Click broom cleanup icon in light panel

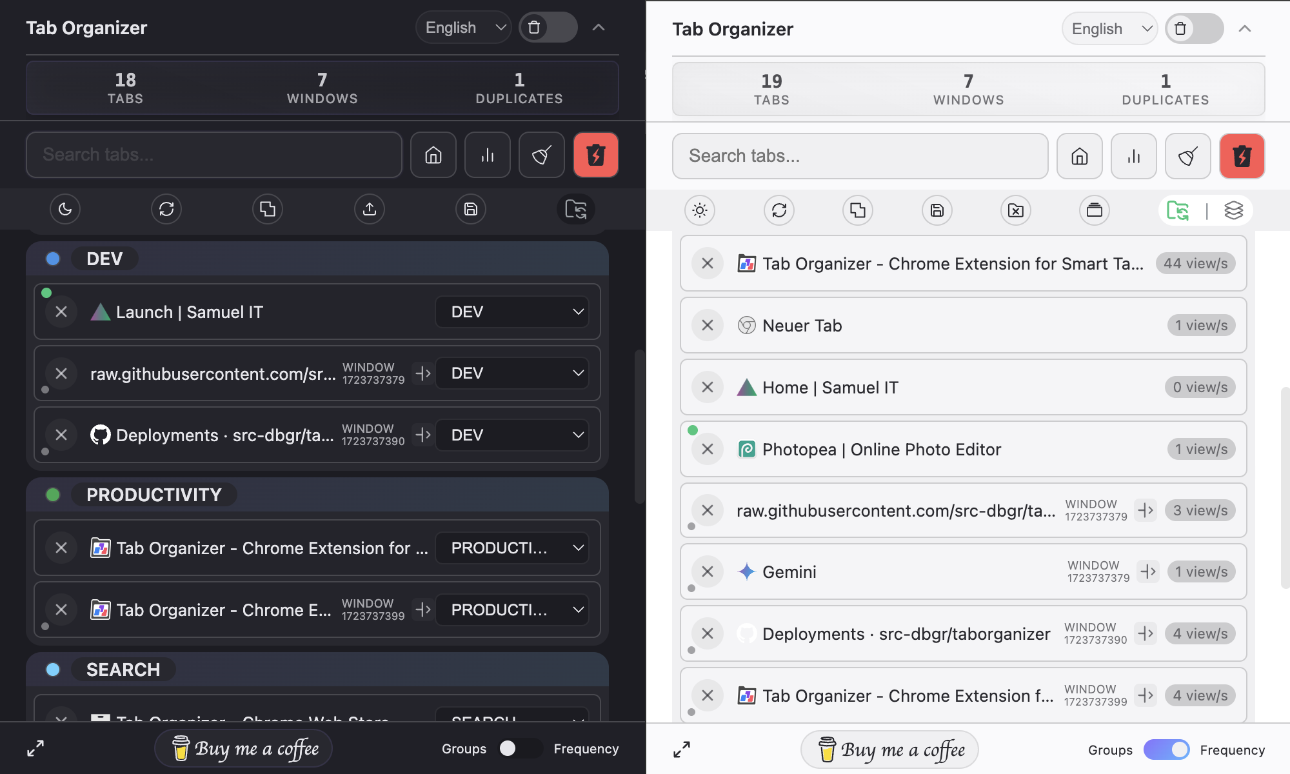(x=1188, y=156)
